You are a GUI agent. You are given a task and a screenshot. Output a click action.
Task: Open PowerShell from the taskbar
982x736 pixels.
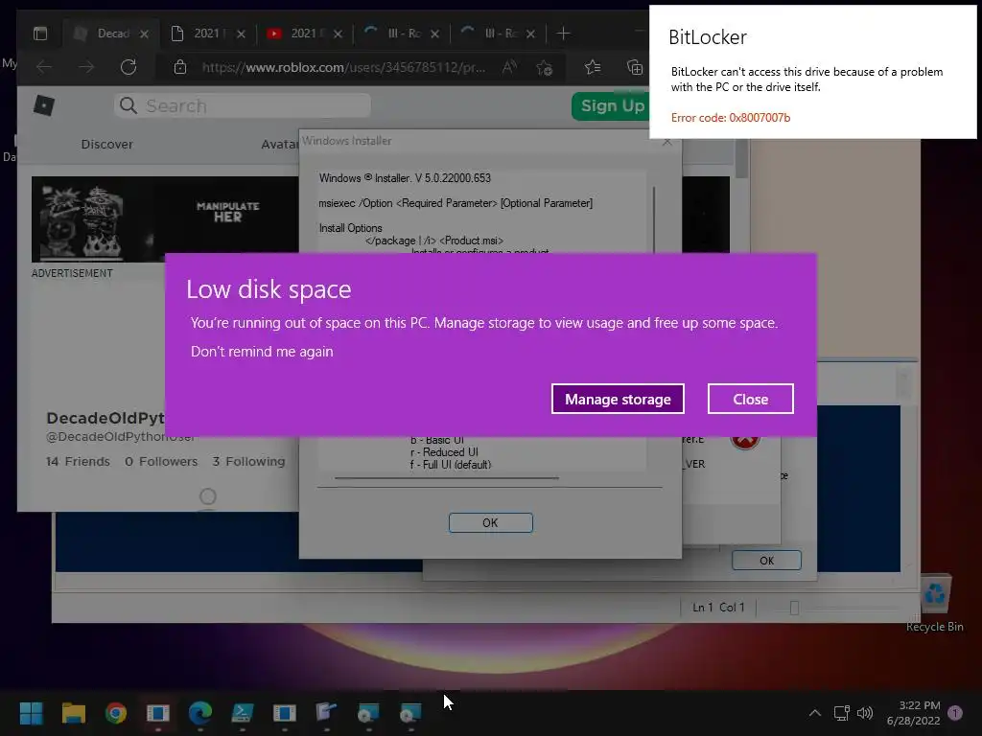click(243, 713)
